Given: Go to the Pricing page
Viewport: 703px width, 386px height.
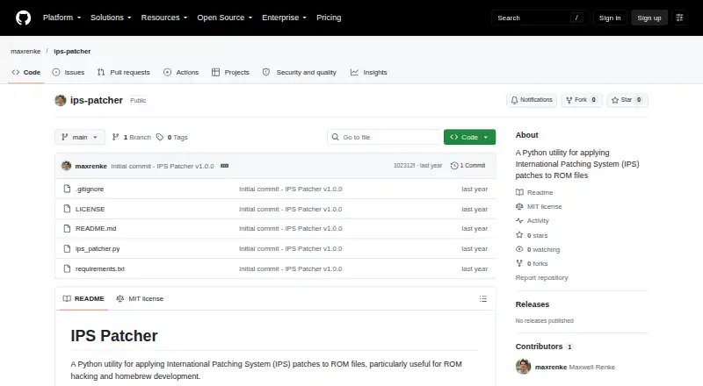Looking at the screenshot, I should point(329,18).
